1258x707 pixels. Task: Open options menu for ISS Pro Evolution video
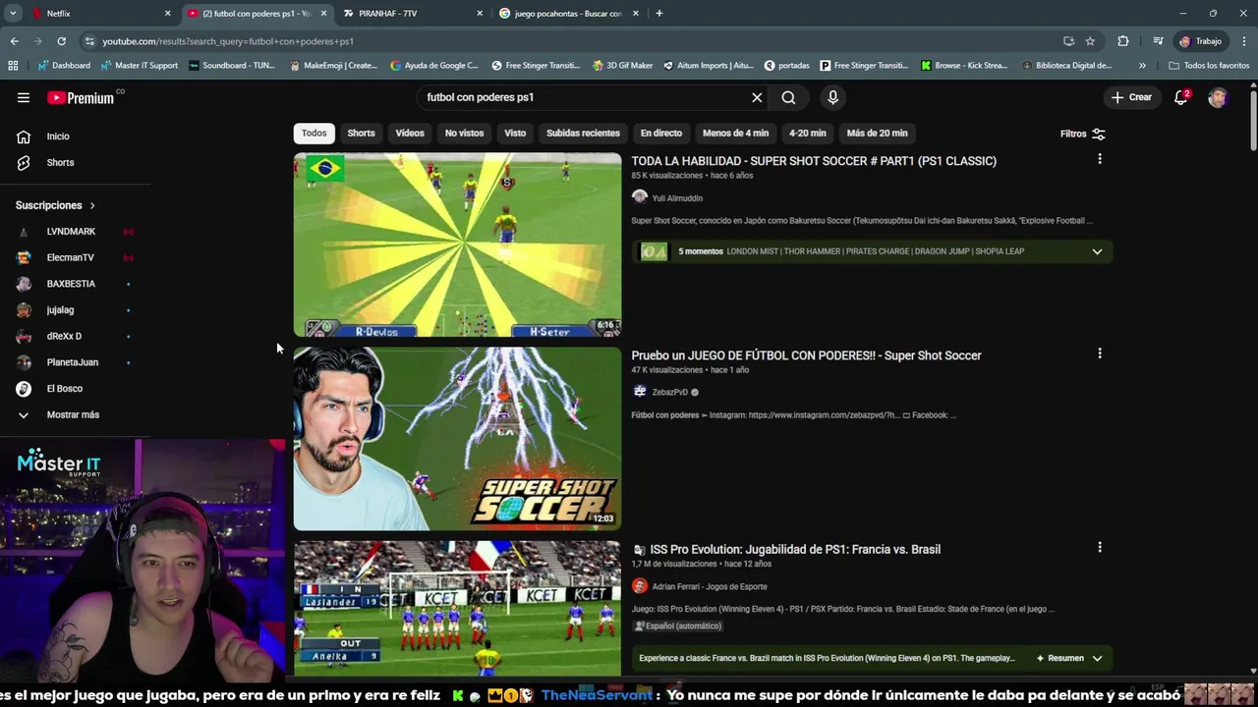[1100, 547]
